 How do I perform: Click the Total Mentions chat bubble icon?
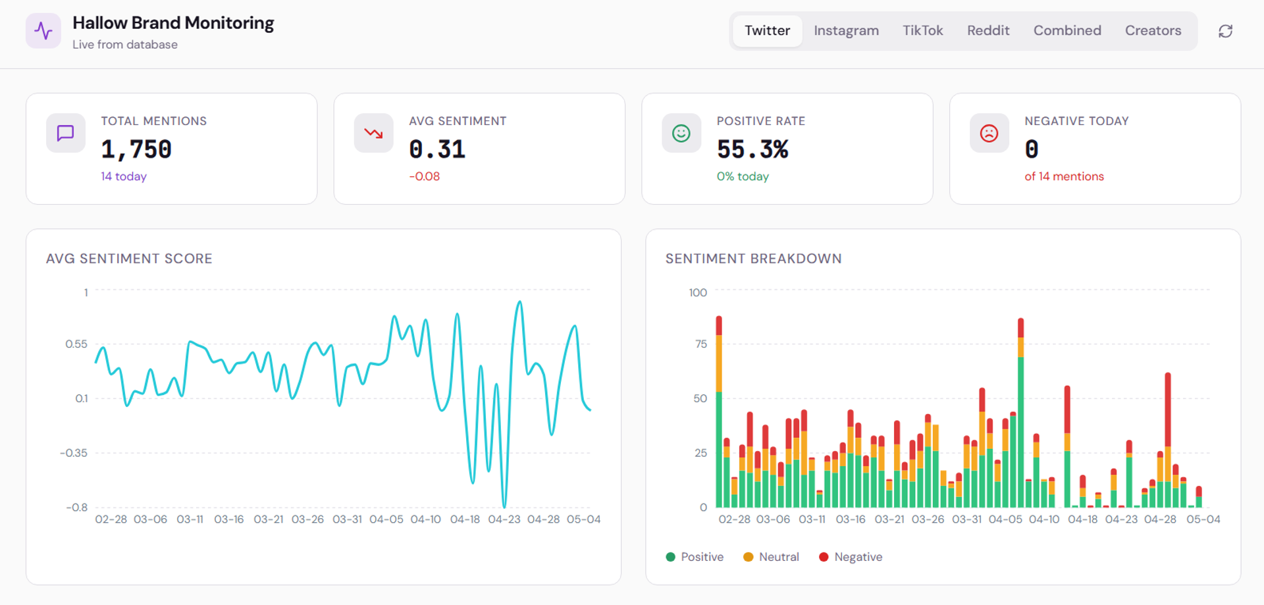click(x=66, y=133)
